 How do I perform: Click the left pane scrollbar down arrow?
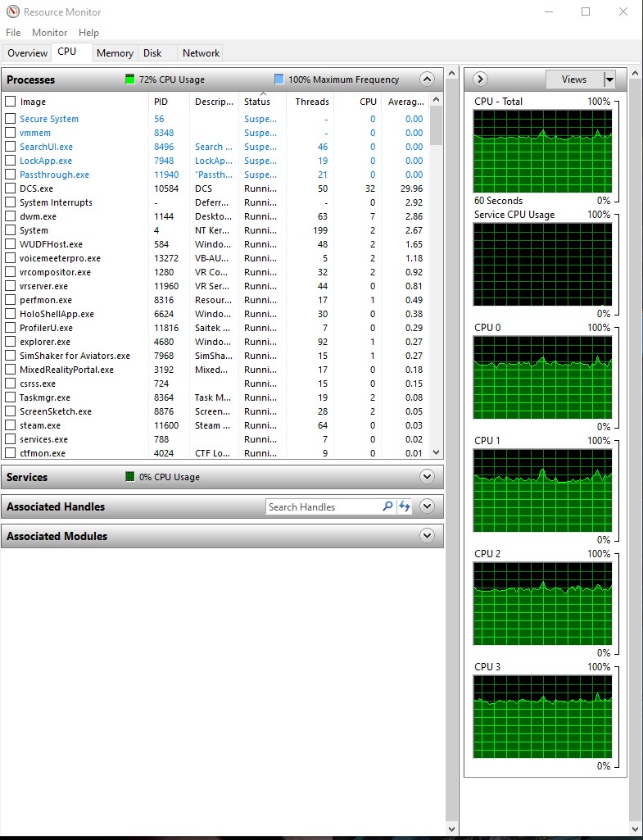click(x=451, y=829)
